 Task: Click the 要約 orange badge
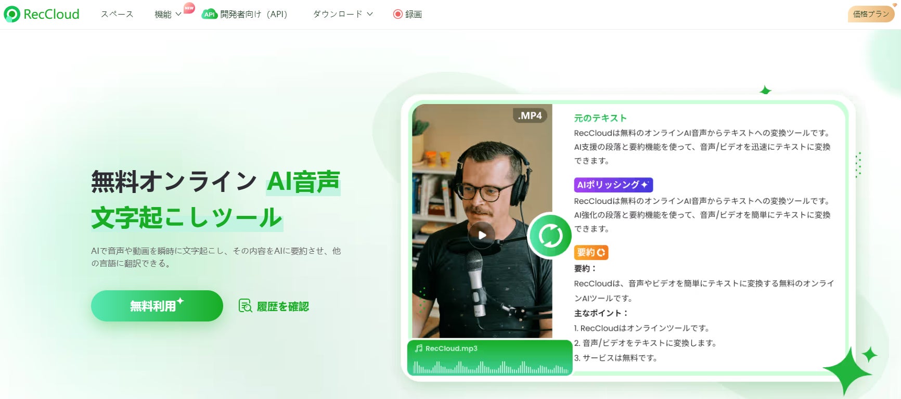(591, 252)
